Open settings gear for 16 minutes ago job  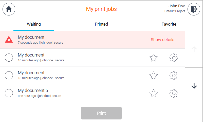point(174,58)
